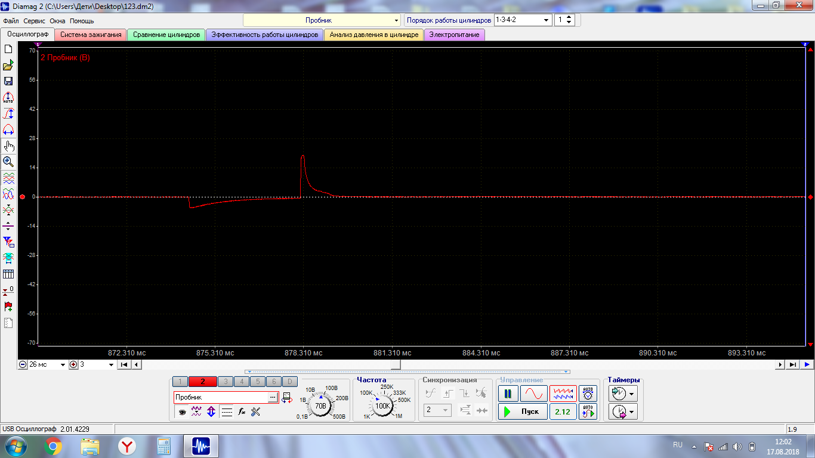
Task: Pick the magnifier zoom tool
Action: (8, 162)
